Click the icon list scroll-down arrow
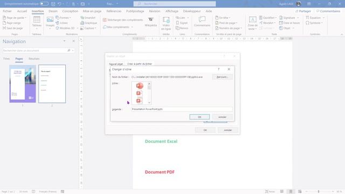 (149, 102)
